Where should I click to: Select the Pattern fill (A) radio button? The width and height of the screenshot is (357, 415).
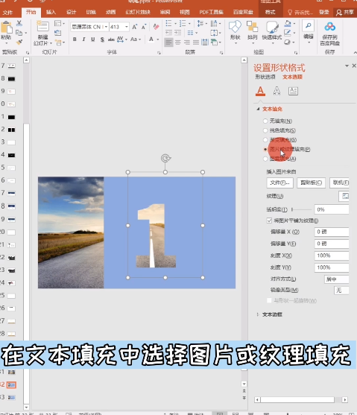265,159
